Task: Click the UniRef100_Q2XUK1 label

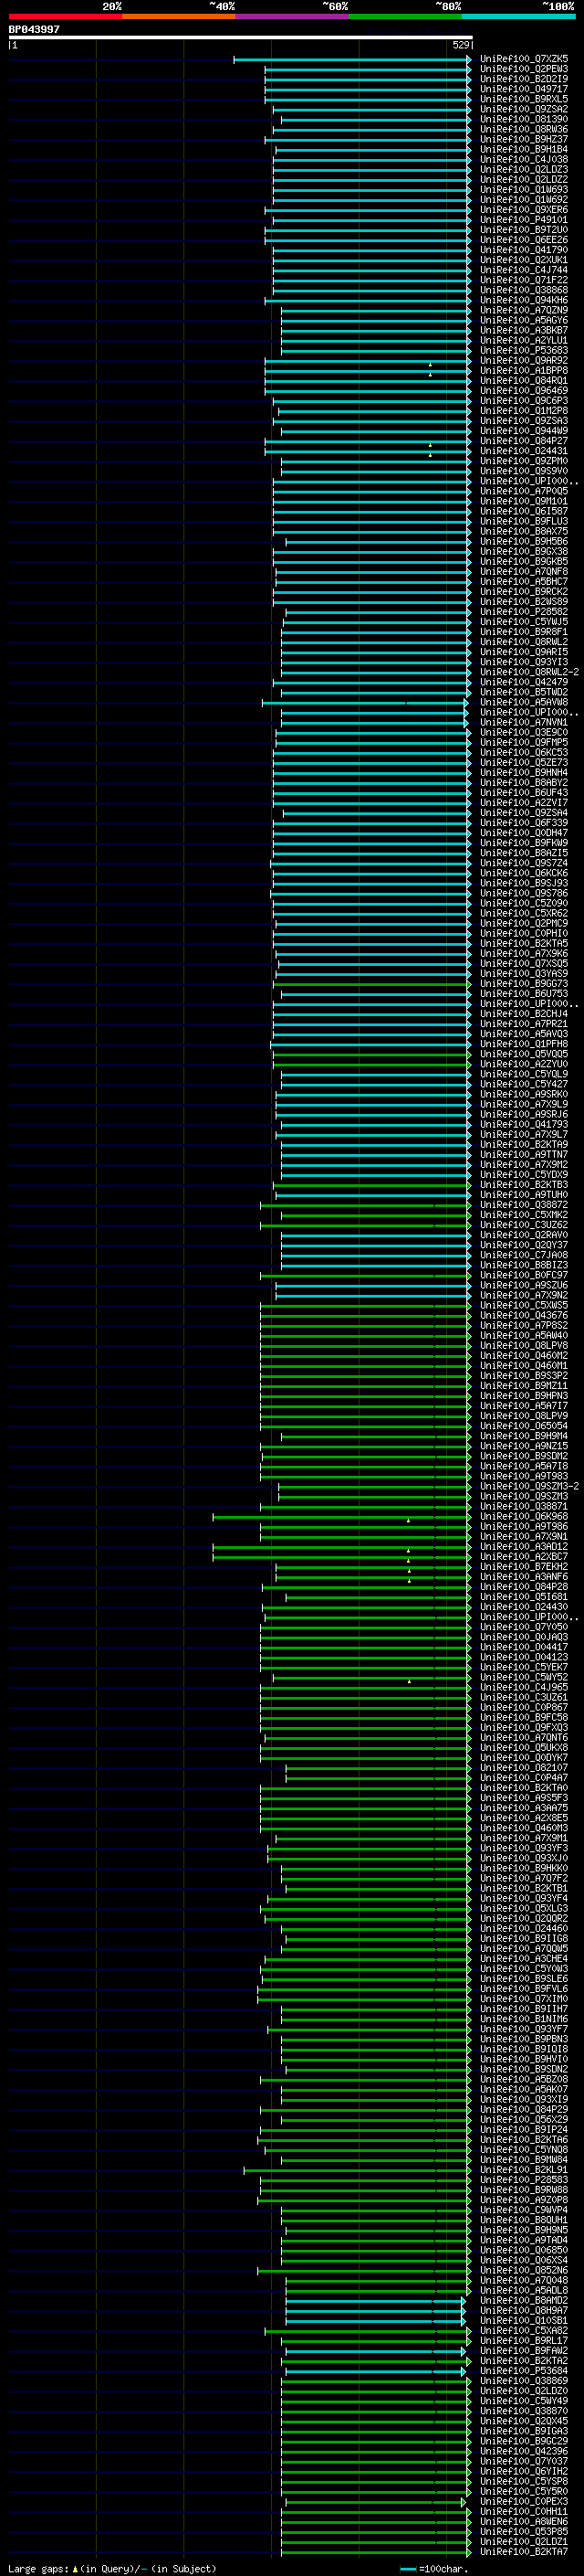Action: click(523, 260)
